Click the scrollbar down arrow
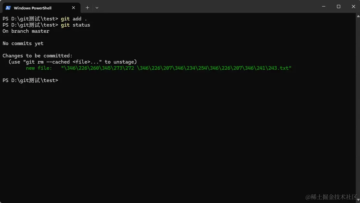Screen dimensions: 360x203 [358, 200]
